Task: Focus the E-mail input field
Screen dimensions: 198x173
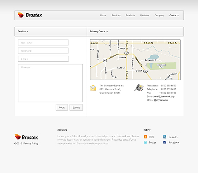Action: 43,59
